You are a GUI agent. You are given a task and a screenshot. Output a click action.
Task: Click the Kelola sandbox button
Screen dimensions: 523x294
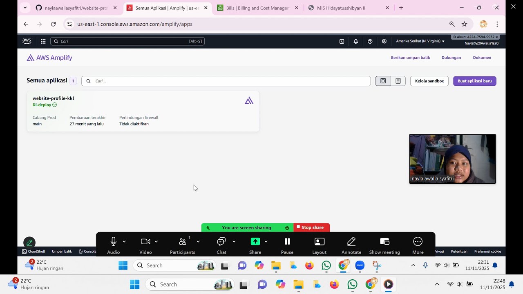coord(429,81)
